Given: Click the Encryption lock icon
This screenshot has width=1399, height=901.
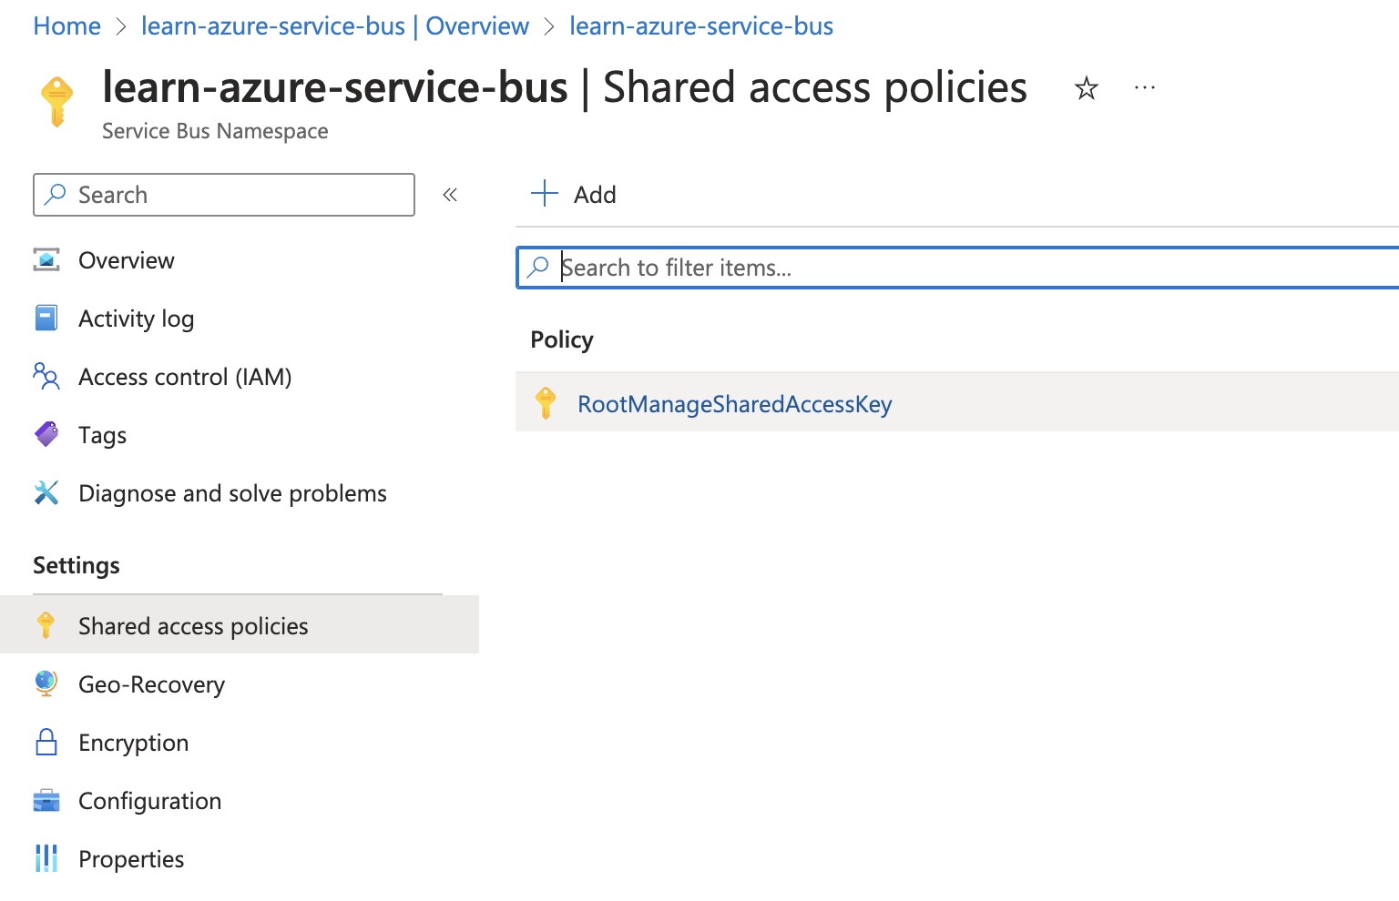Looking at the screenshot, I should point(46,743).
